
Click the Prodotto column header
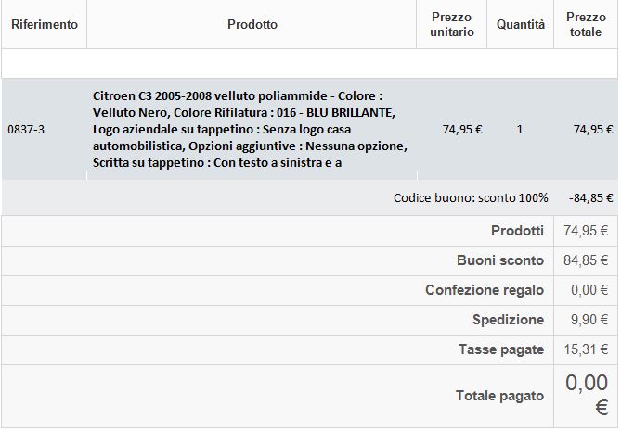point(252,25)
